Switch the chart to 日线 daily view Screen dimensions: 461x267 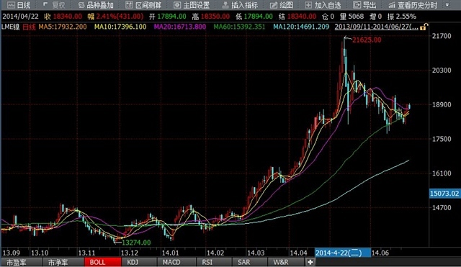point(19,5)
